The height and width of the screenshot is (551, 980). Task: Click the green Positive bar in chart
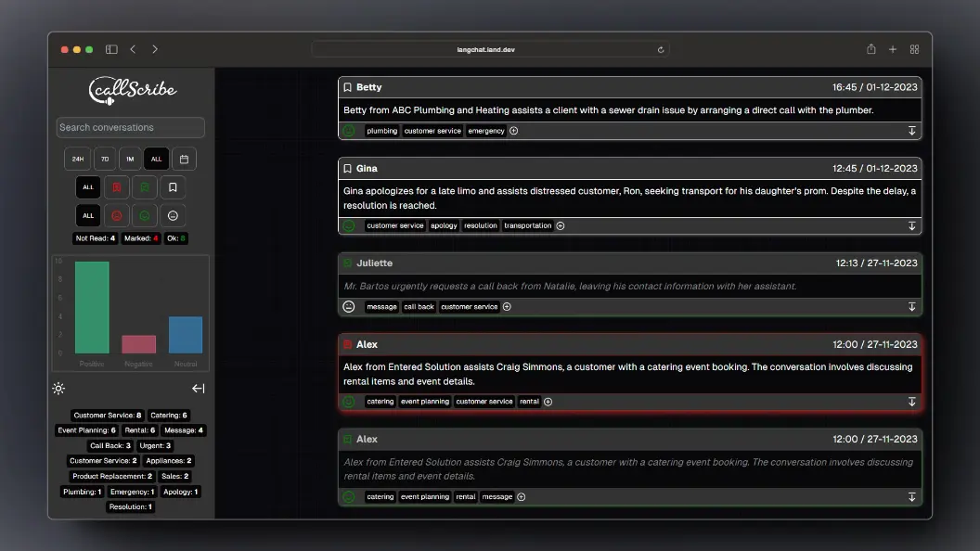tap(92, 307)
